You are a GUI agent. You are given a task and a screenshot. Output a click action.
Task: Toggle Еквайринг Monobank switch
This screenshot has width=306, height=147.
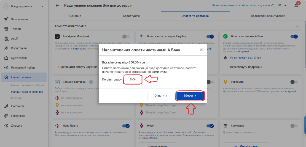126,36
